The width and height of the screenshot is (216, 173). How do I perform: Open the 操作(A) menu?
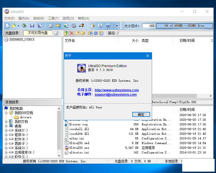point(24,18)
